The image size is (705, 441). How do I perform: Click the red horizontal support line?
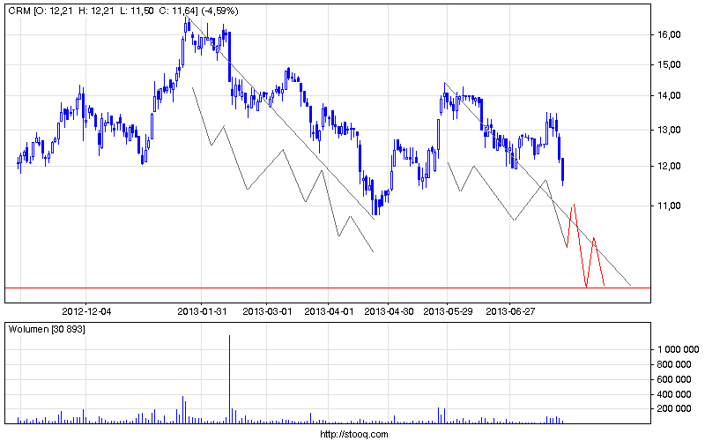328,288
